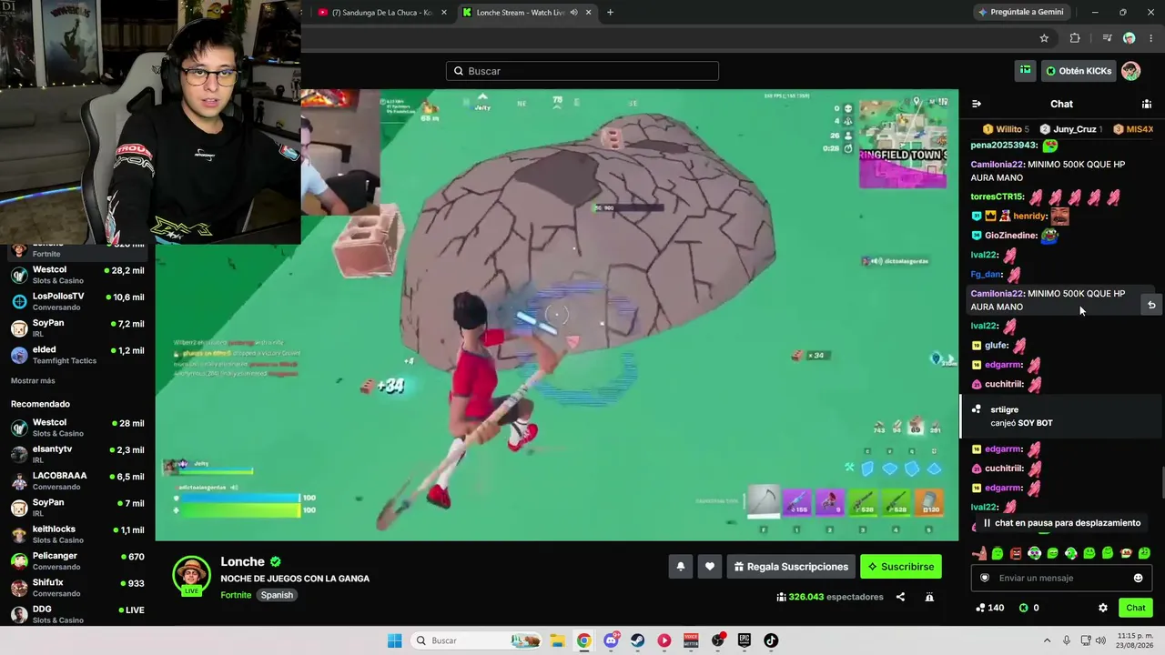Click the Obtén KICKs button
The height and width of the screenshot is (655, 1165).
(1079, 71)
